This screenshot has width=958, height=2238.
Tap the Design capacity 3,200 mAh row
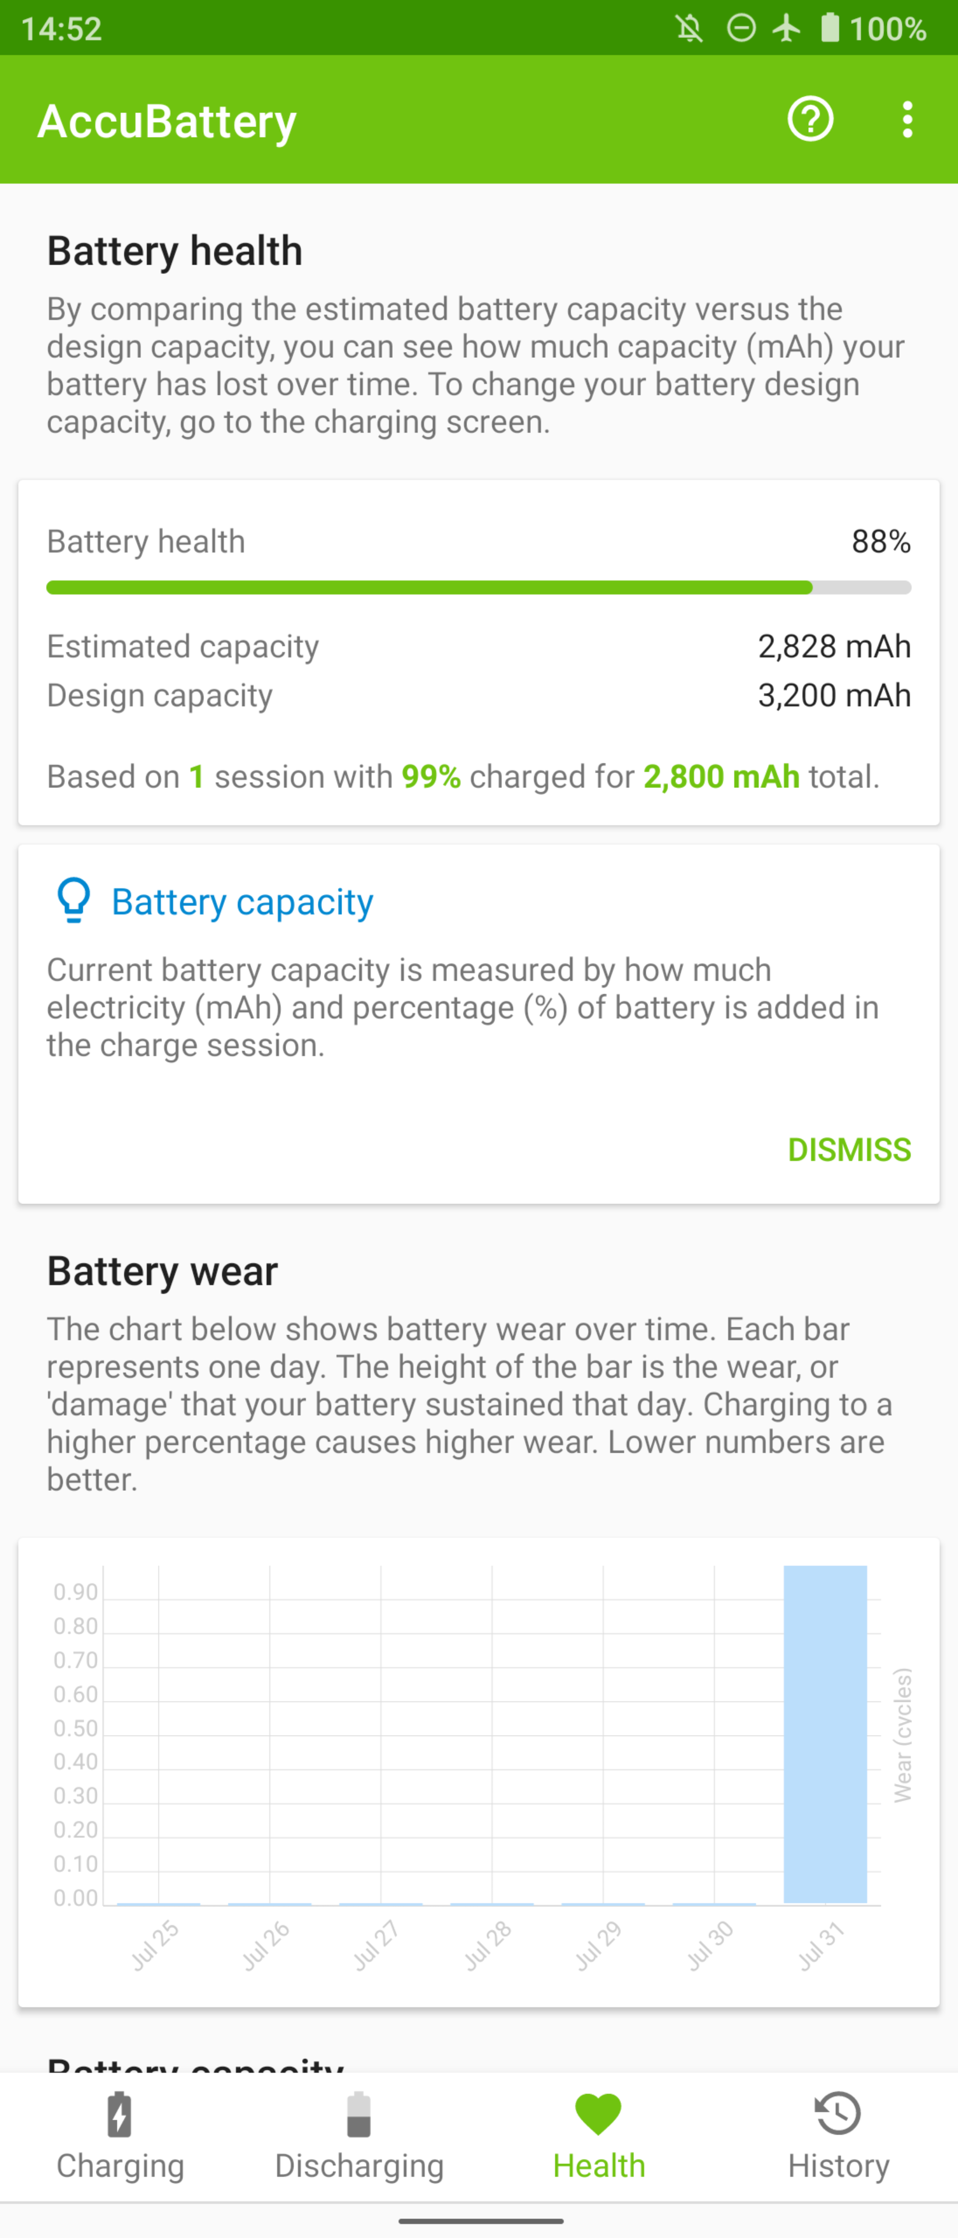coord(478,695)
